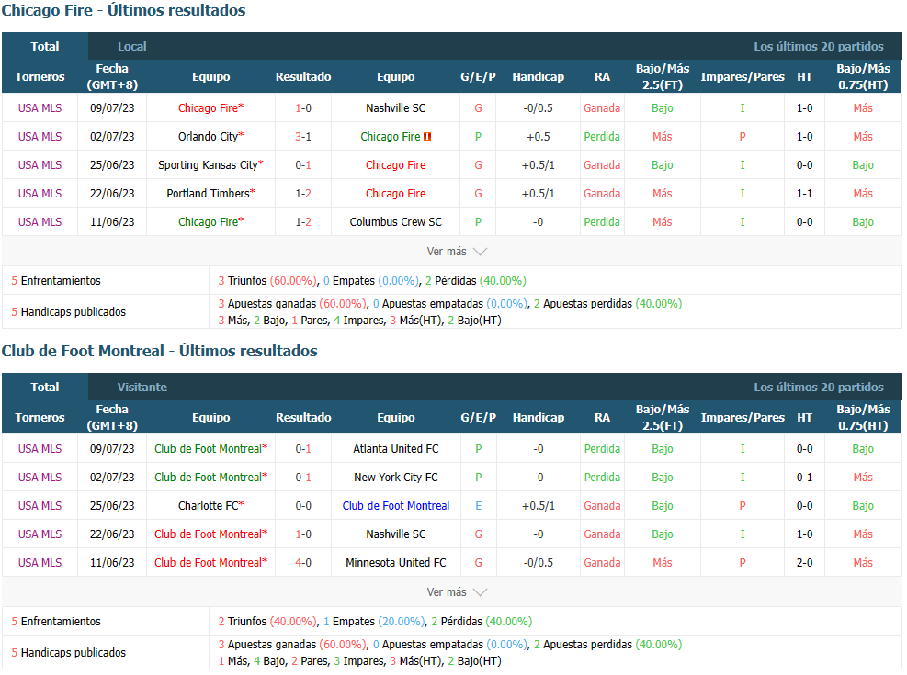Click the 'Club de Foot Montreal - Últimos resultados' heading
Image resolution: width=907 pixels, height=675 pixels.
coord(160,351)
